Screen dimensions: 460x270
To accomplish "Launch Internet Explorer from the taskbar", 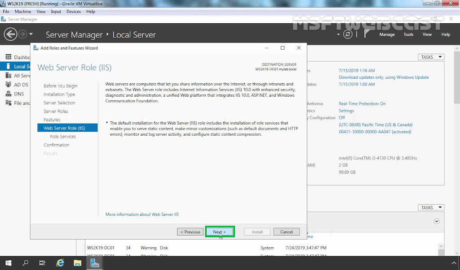I will (60, 263).
